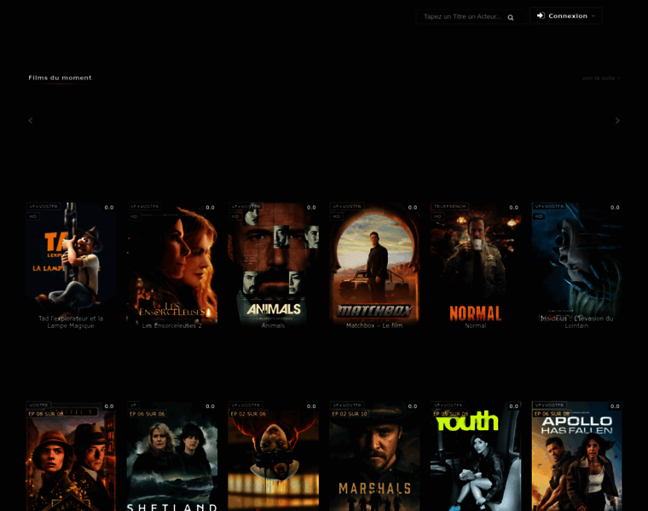Image resolution: width=648 pixels, height=511 pixels.
Task: Click the 'Animals' caption under poster
Action: coord(273,325)
